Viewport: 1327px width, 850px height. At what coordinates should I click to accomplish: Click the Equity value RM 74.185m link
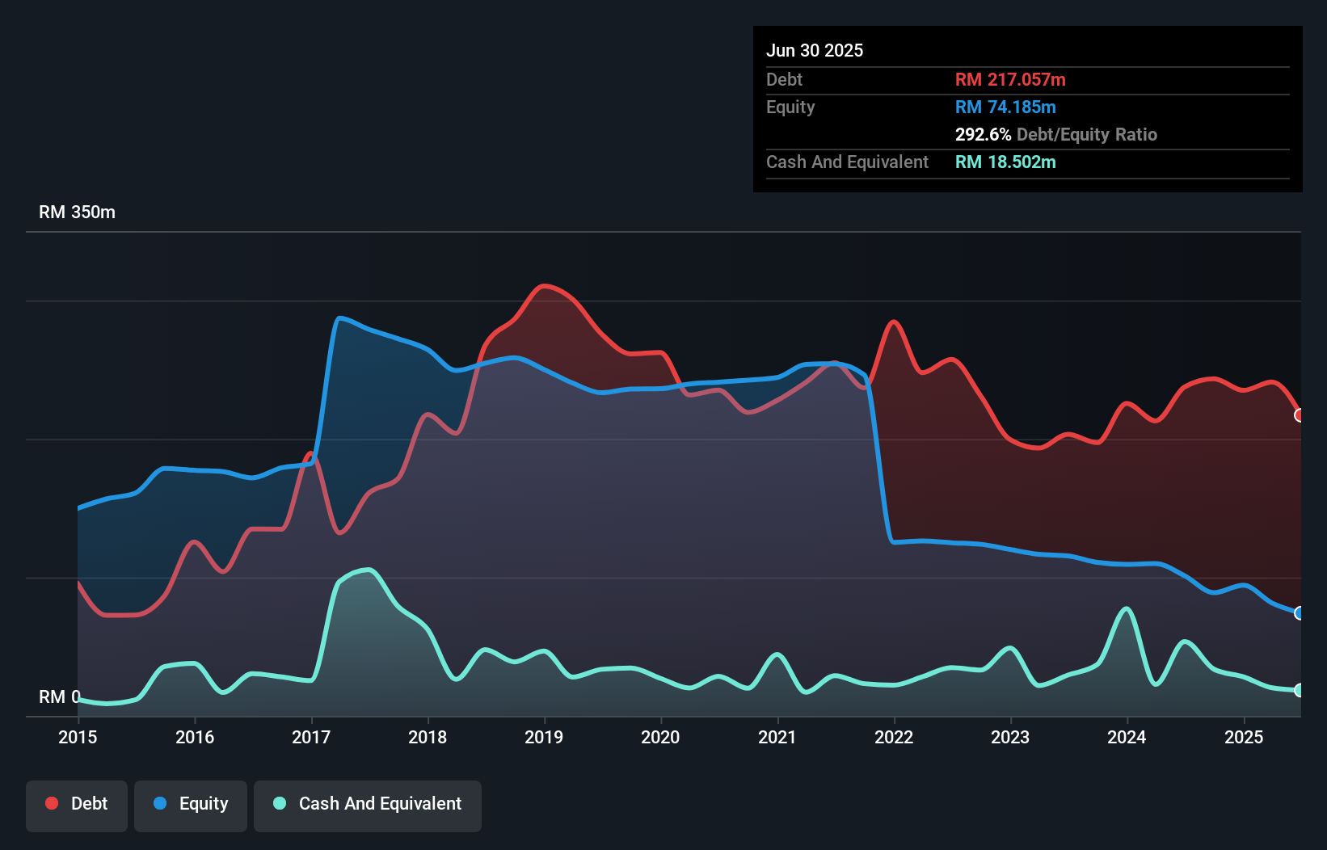coord(1005,107)
